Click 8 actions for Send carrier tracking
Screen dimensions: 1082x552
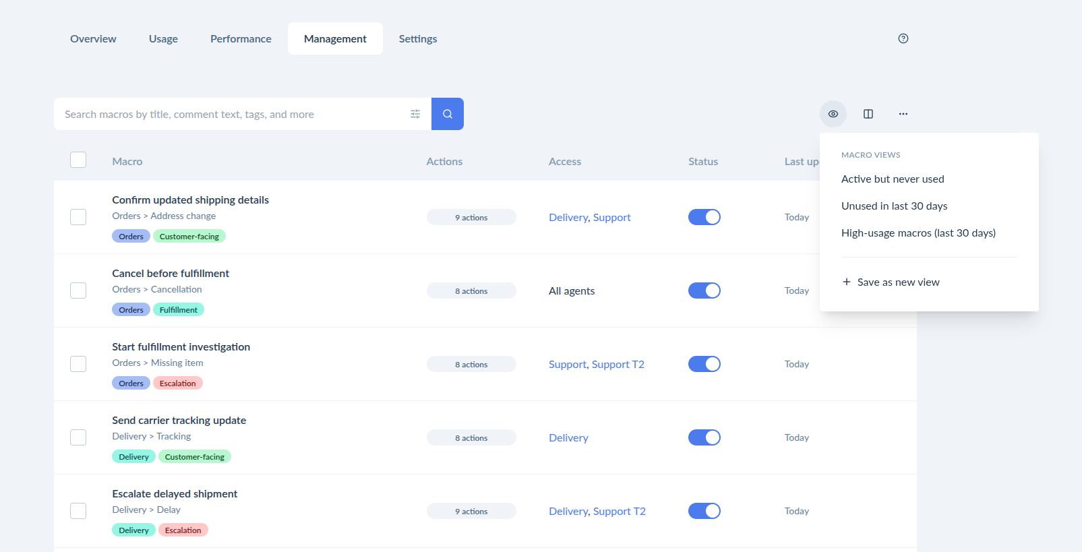coord(471,437)
